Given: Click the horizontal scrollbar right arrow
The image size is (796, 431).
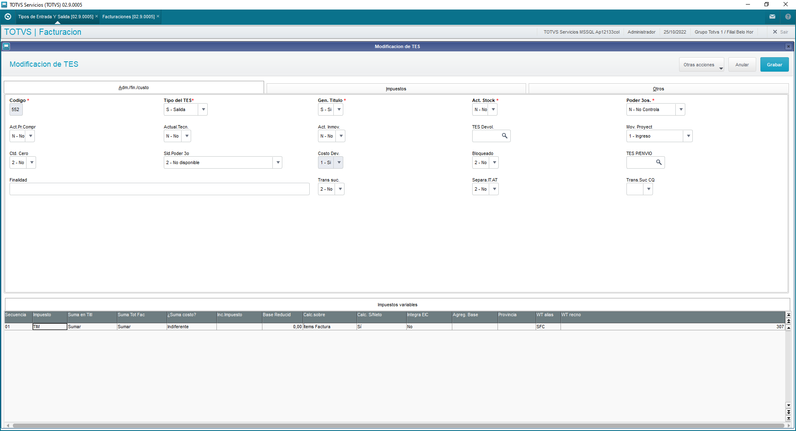Looking at the screenshot, I should pos(789,426).
